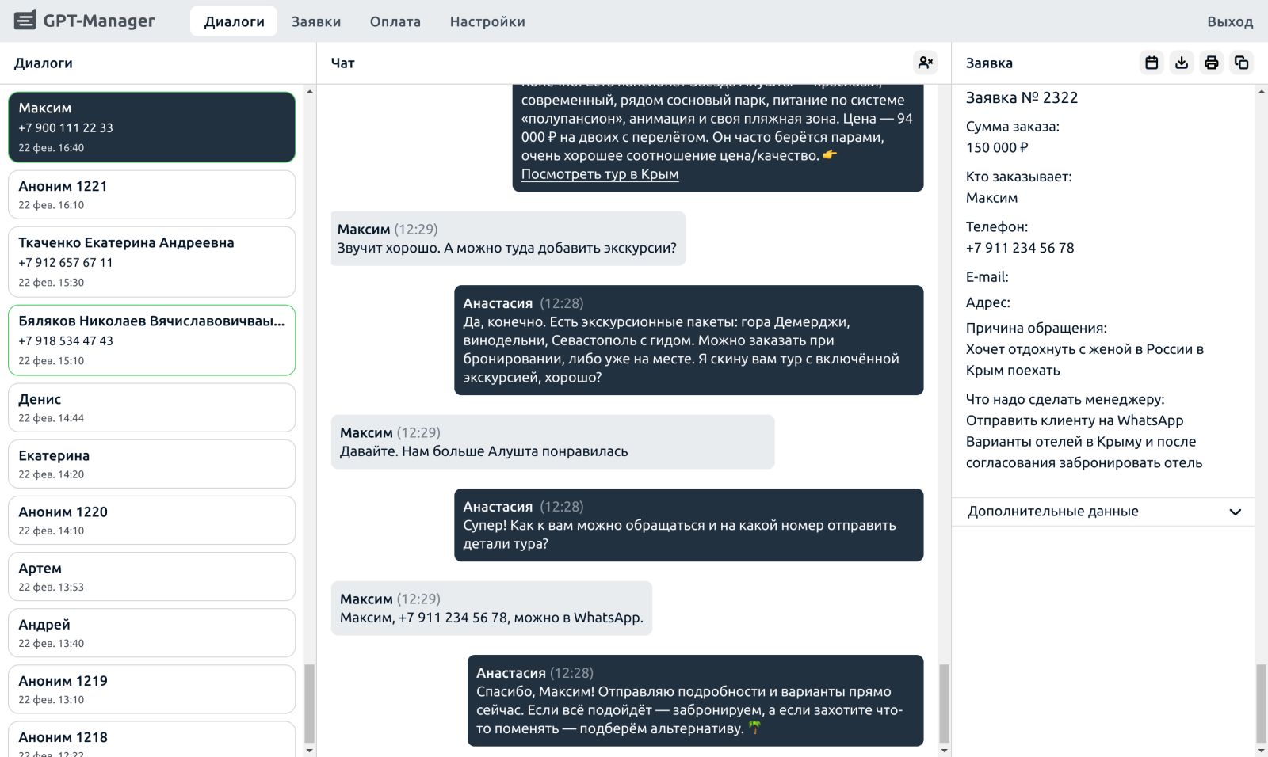Select the Денис conversation
This screenshot has height=757, width=1268.
coord(151,408)
